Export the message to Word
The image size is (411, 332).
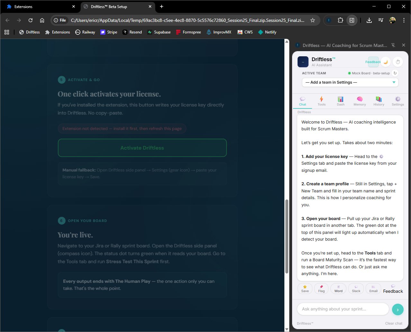(x=338, y=289)
